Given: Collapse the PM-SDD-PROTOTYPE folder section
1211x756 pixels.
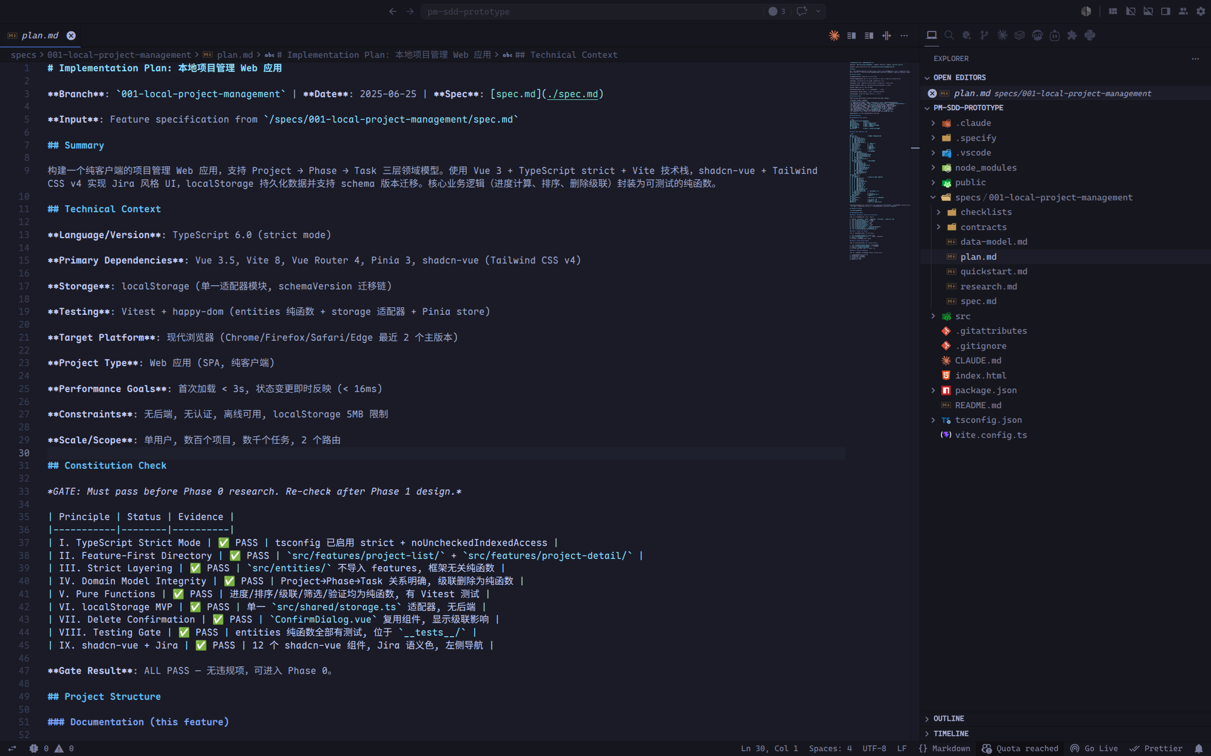Looking at the screenshot, I should click(x=968, y=108).
